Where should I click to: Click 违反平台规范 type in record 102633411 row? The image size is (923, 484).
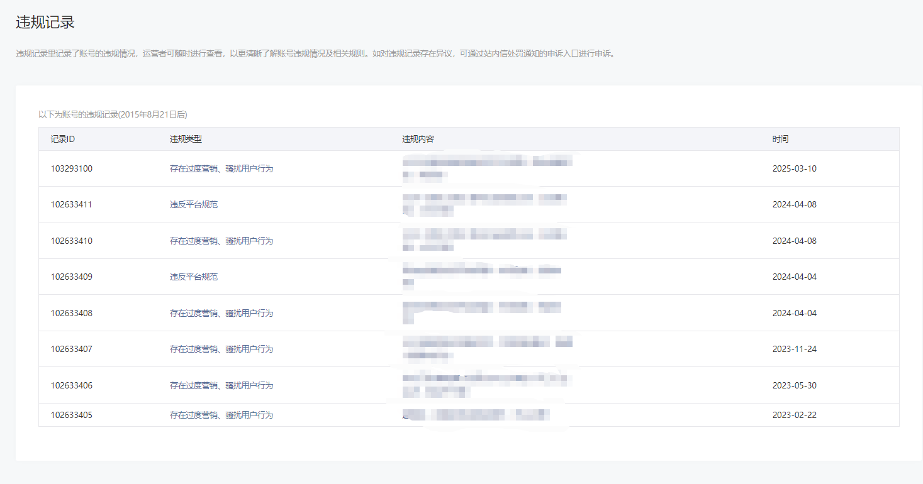click(194, 204)
